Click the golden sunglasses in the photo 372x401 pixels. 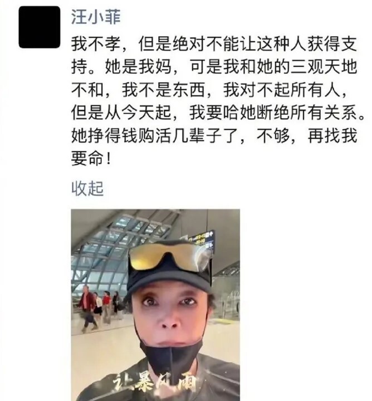pyautogui.click(x=171, y=257)
